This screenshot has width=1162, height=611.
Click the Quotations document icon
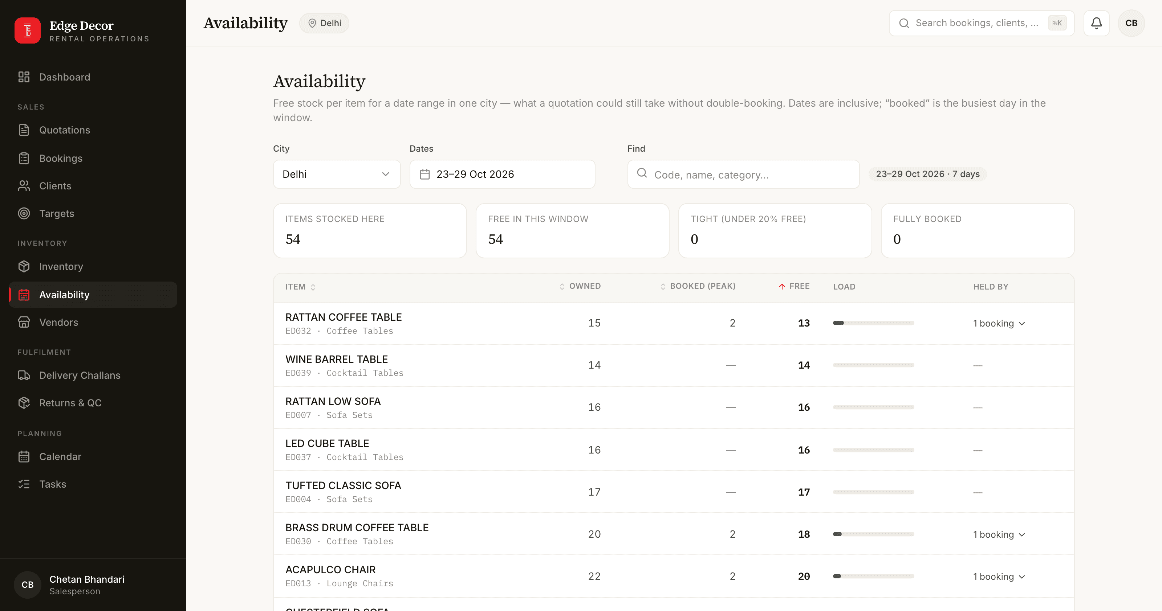pyautogui.click(x=24, y=130)
